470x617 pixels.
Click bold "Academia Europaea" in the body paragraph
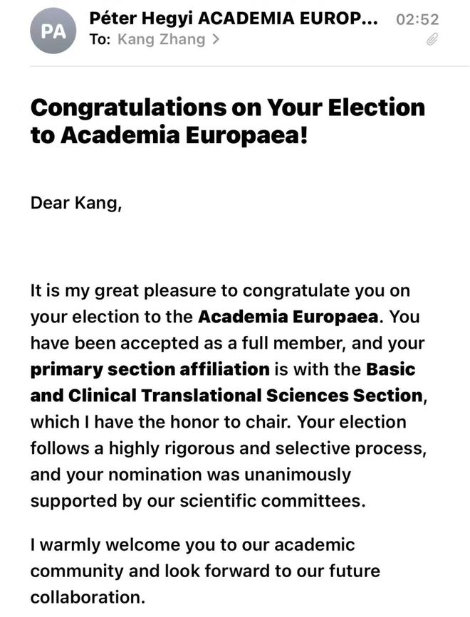291,317
